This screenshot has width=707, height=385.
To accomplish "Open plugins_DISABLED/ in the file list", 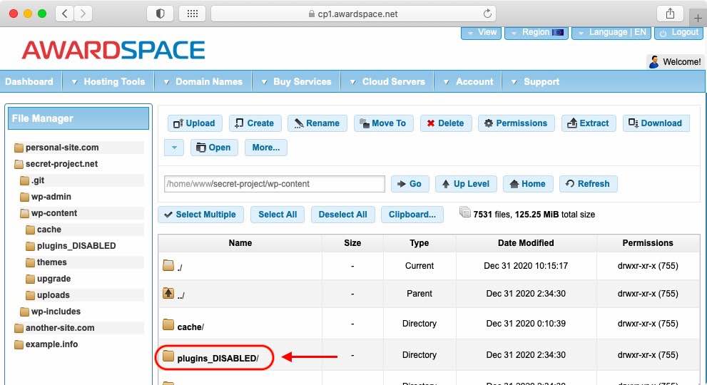I will [x=218, y=359].
